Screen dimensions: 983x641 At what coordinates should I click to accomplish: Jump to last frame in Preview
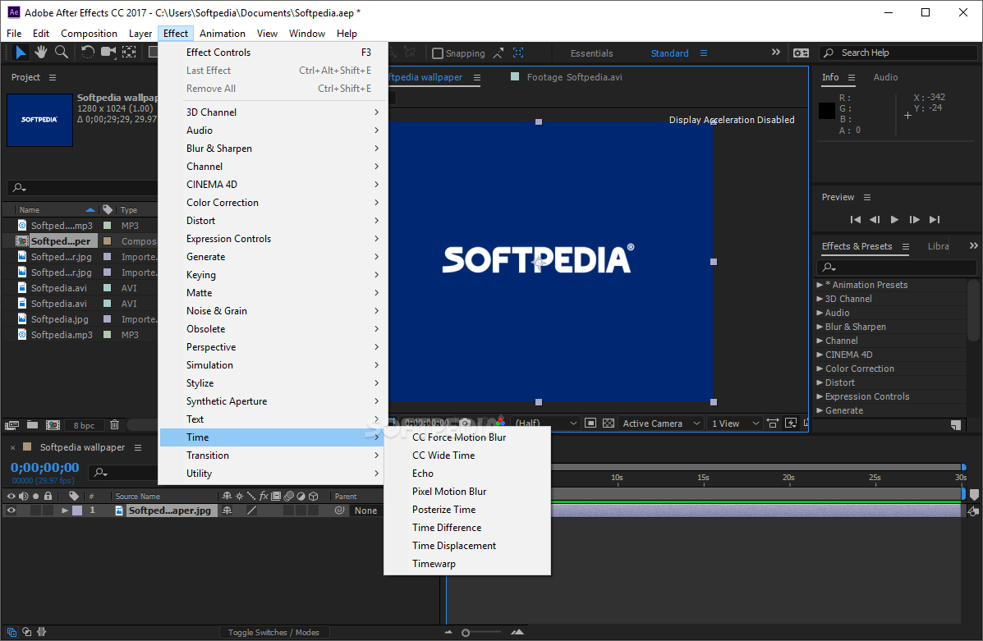coord(935,219)
